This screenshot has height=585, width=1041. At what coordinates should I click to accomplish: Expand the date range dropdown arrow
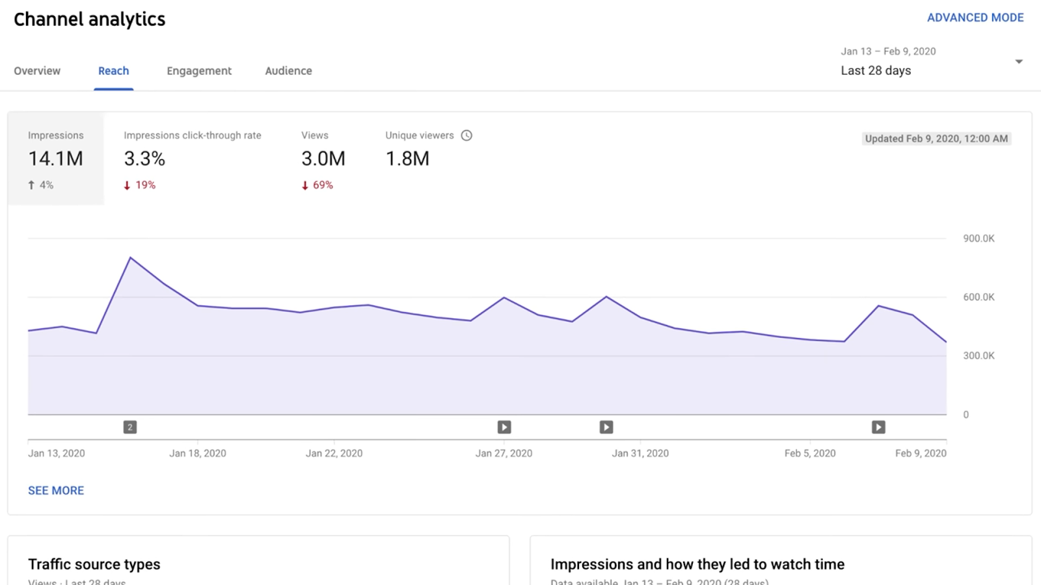pyautogui.click(x=1019, y=62)
